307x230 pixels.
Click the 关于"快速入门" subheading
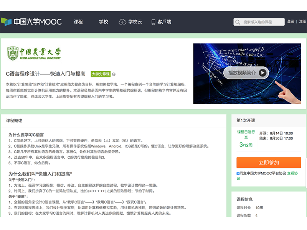click(21, 180)
